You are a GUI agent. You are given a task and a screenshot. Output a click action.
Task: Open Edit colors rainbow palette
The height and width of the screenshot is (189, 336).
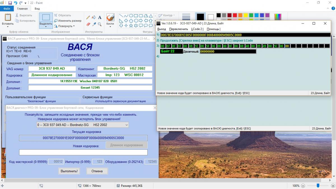(x=277, y=17)
